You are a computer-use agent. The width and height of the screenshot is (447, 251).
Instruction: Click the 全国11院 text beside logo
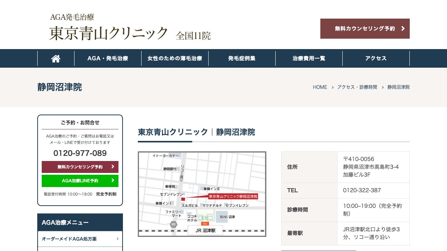[193, 36]
